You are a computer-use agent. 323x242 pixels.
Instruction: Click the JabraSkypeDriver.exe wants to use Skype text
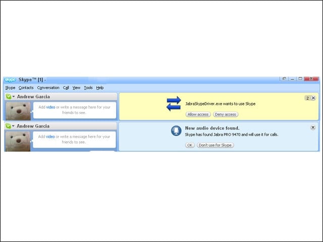221,104
